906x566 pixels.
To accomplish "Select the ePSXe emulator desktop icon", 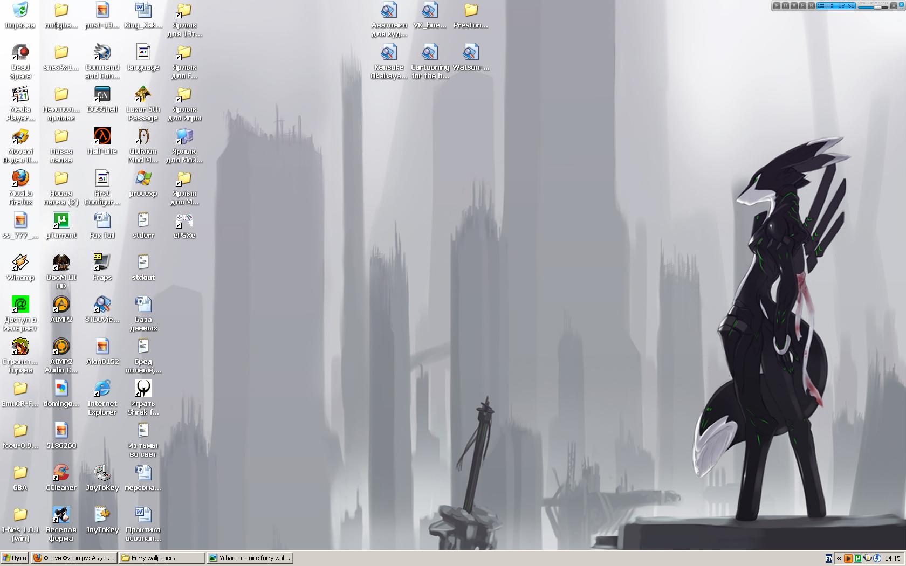I will (x=184, y=220).
